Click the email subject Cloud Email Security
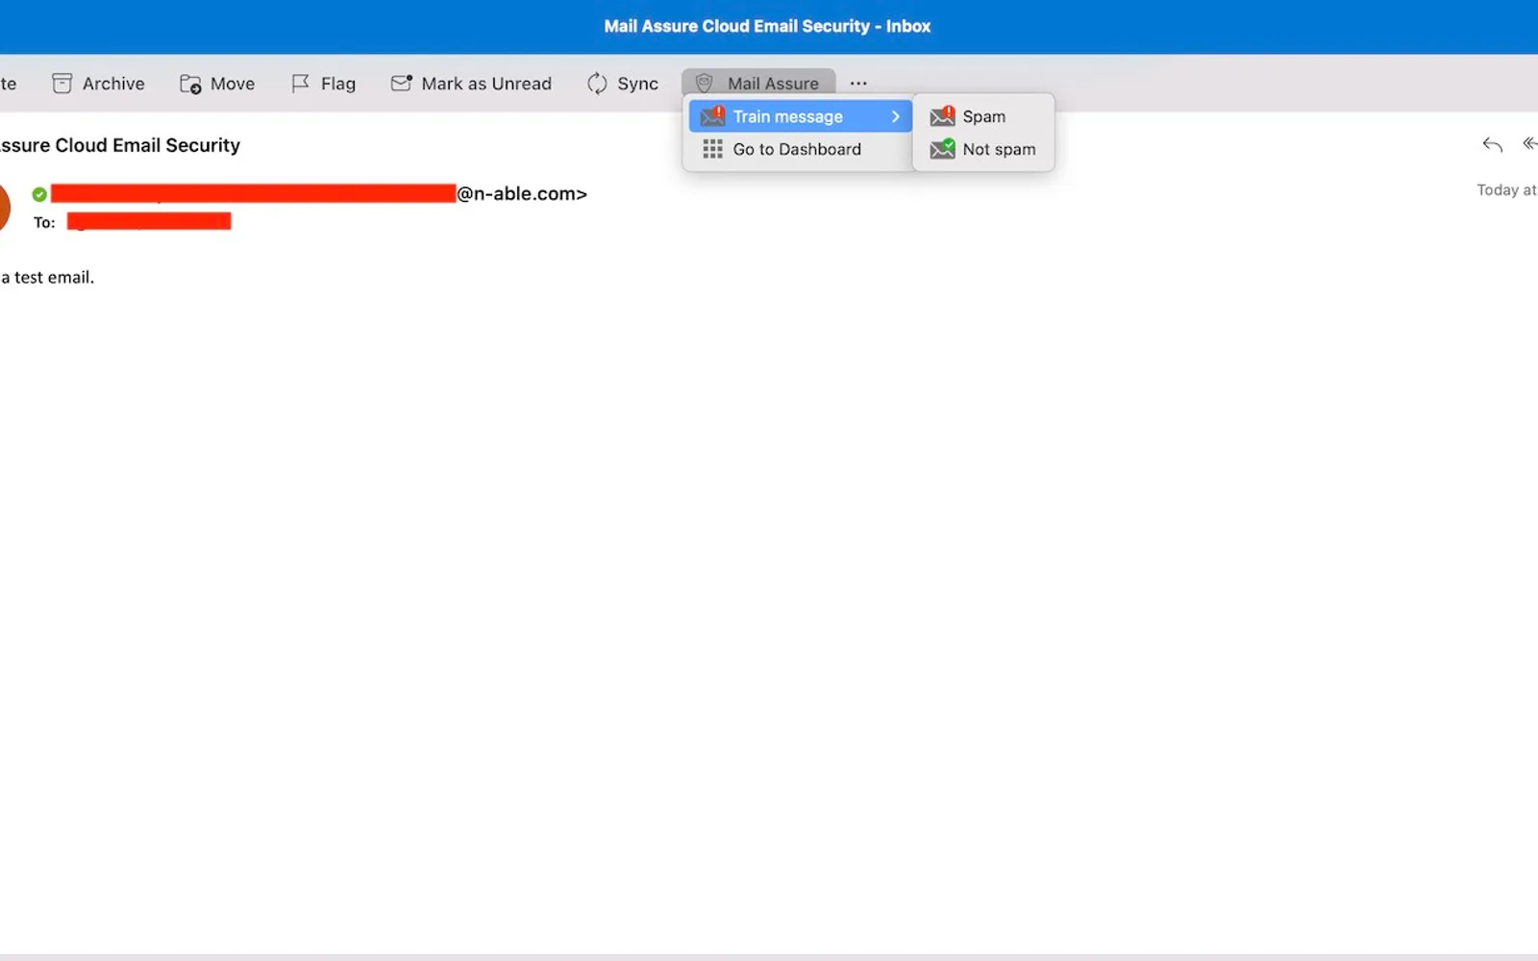The height and width of the screenshot is (961, 1538). [120, 145]
